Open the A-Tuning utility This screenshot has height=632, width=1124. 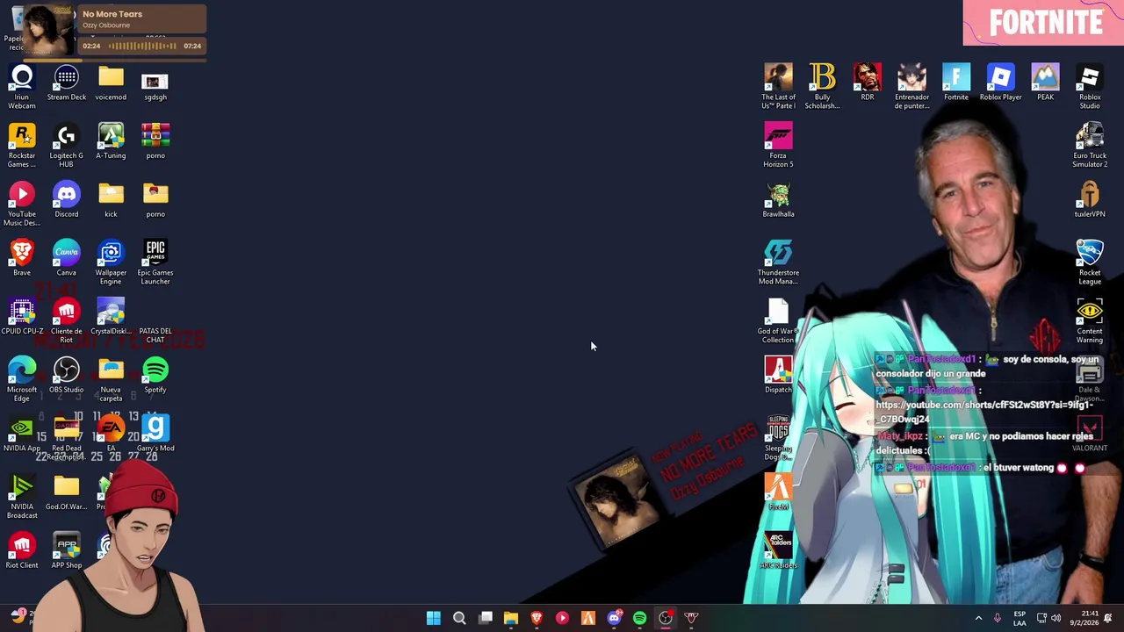tap(111, 141)
